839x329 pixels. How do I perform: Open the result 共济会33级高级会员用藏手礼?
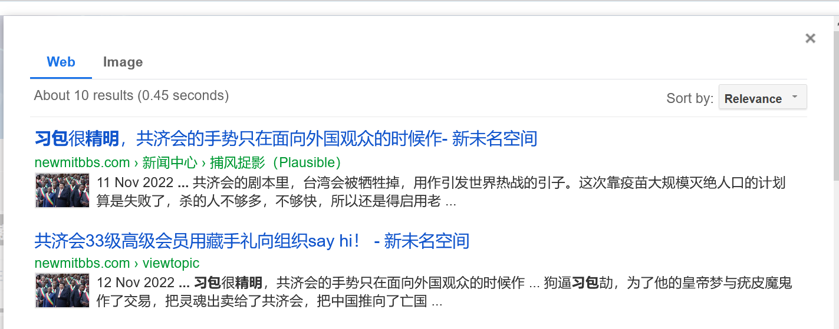[252, 241]
